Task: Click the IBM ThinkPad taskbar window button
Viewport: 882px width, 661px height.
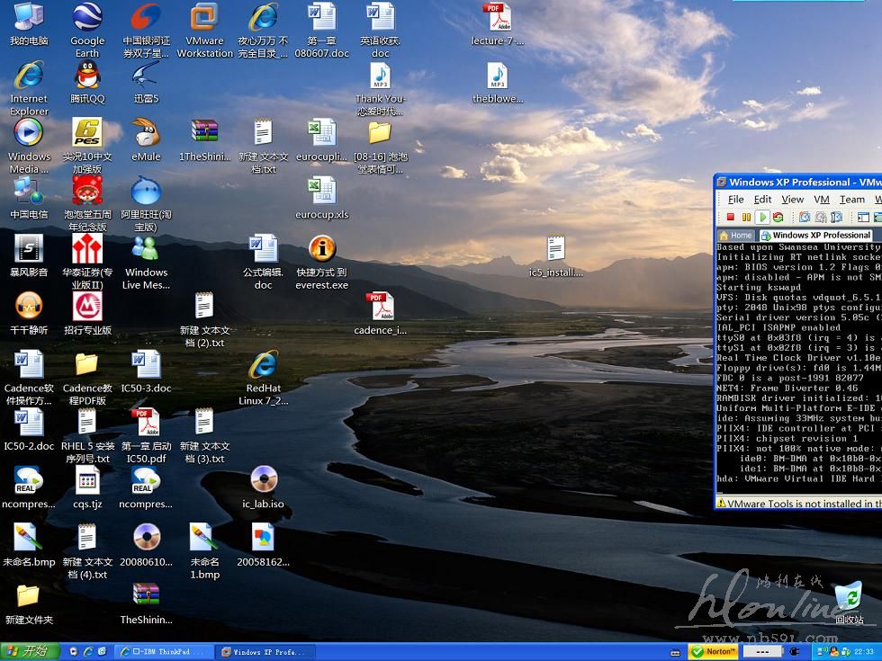Action: coord(165,651)
